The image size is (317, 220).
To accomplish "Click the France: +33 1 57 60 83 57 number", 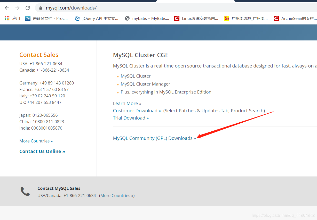I will click(x=44, y=89).
